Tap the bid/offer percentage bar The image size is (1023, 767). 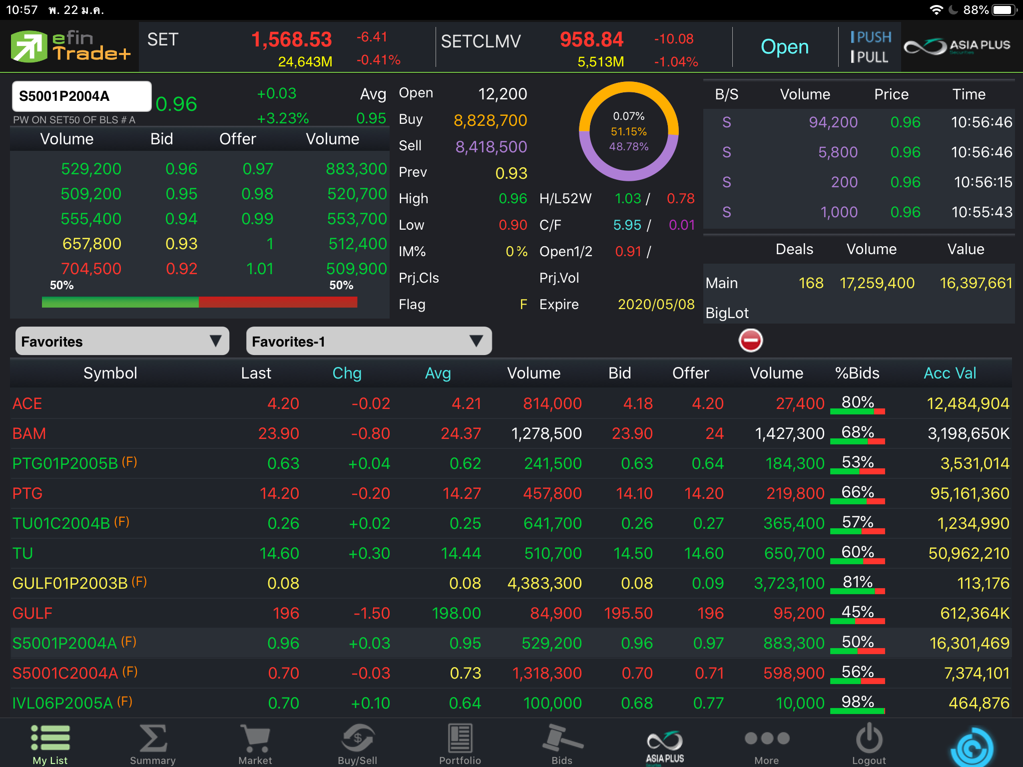[199, 302]
